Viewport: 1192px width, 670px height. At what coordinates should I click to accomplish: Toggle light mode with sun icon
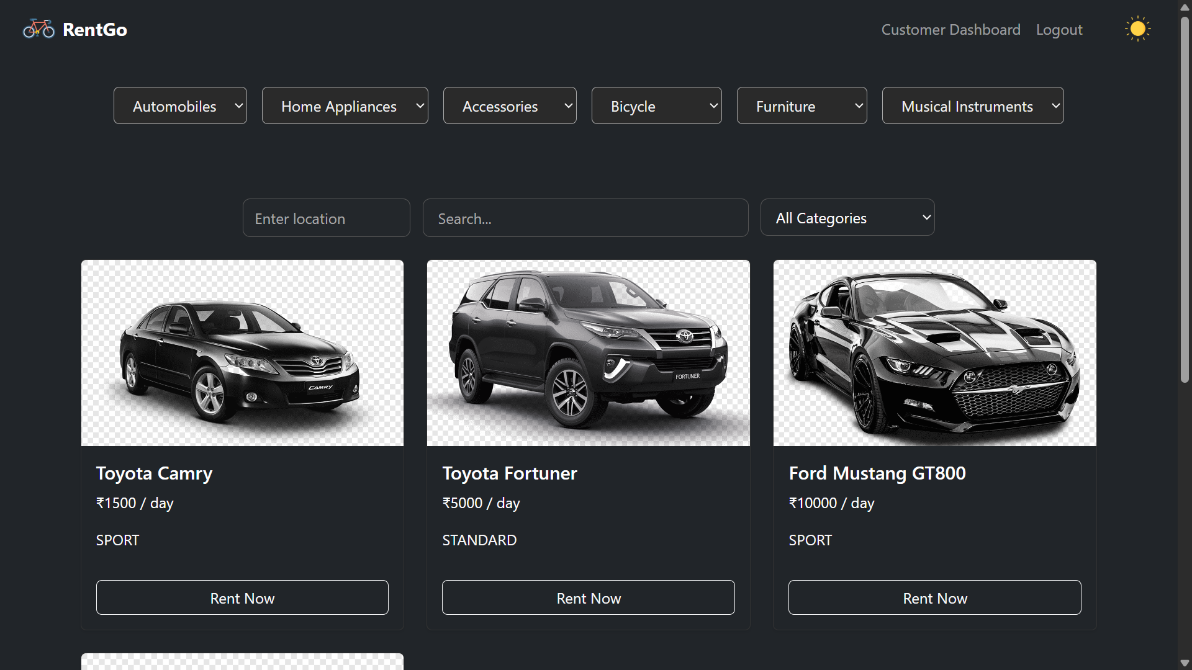[x=1137, y=29]
